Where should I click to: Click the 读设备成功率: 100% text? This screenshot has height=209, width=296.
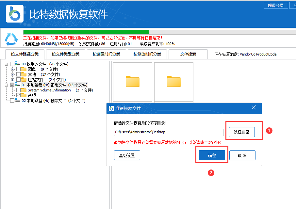coord(157,44)
